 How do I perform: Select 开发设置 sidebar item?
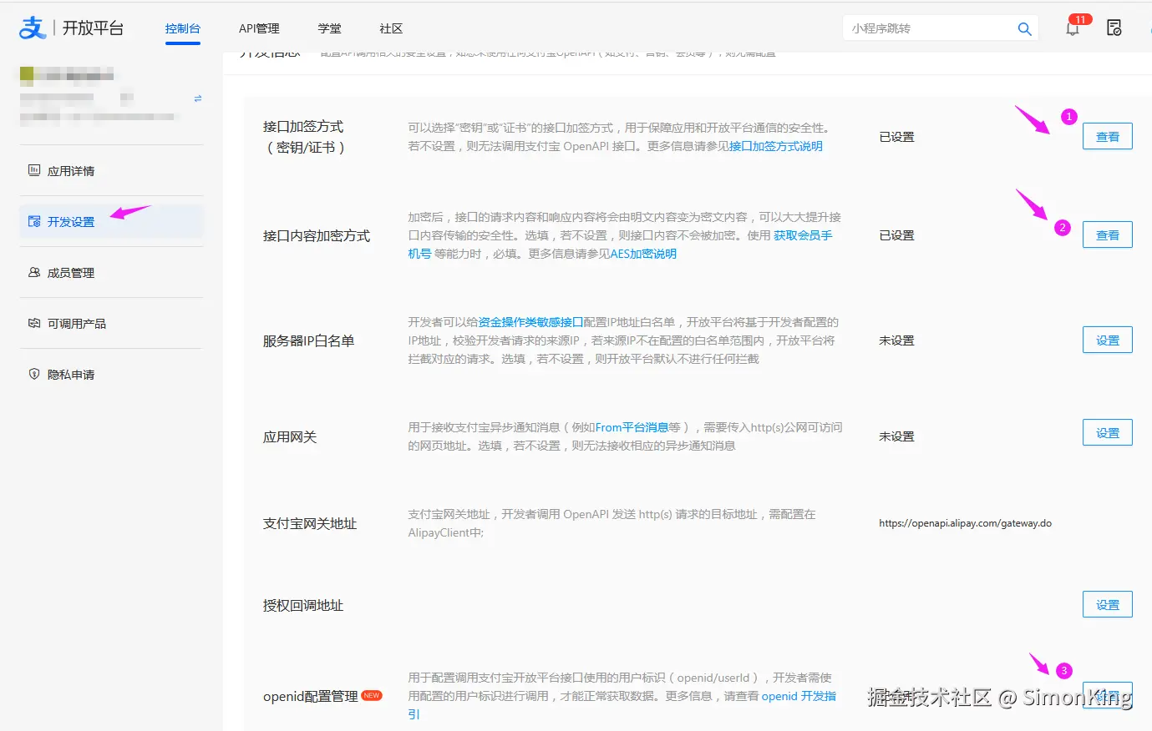[x=71, y=222]
